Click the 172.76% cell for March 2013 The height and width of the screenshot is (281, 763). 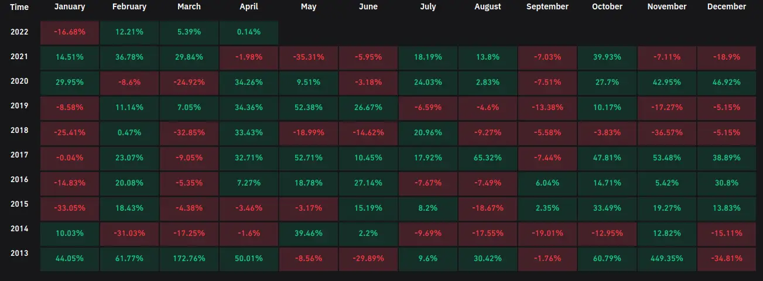189,259
